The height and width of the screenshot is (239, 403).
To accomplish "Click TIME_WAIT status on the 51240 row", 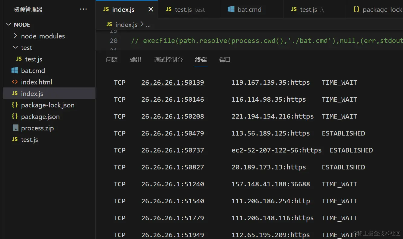I will 340,184.
